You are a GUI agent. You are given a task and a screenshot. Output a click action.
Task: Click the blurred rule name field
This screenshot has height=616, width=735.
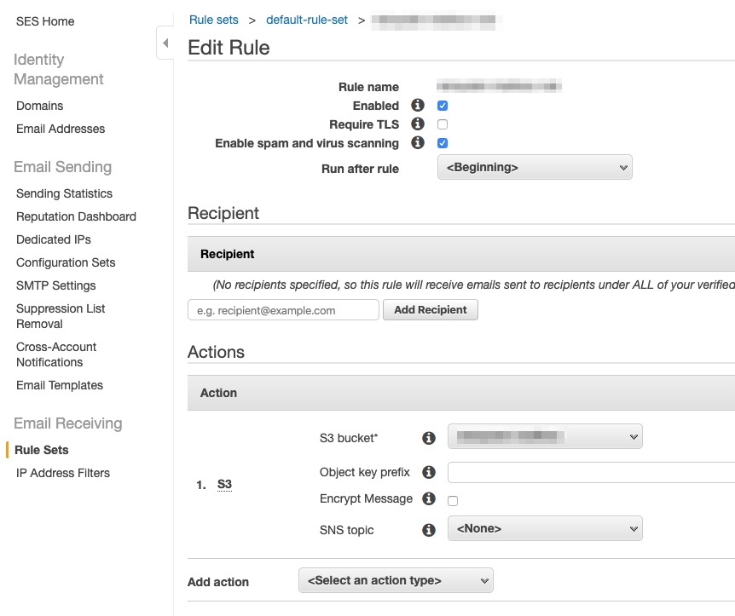(499, 86)
